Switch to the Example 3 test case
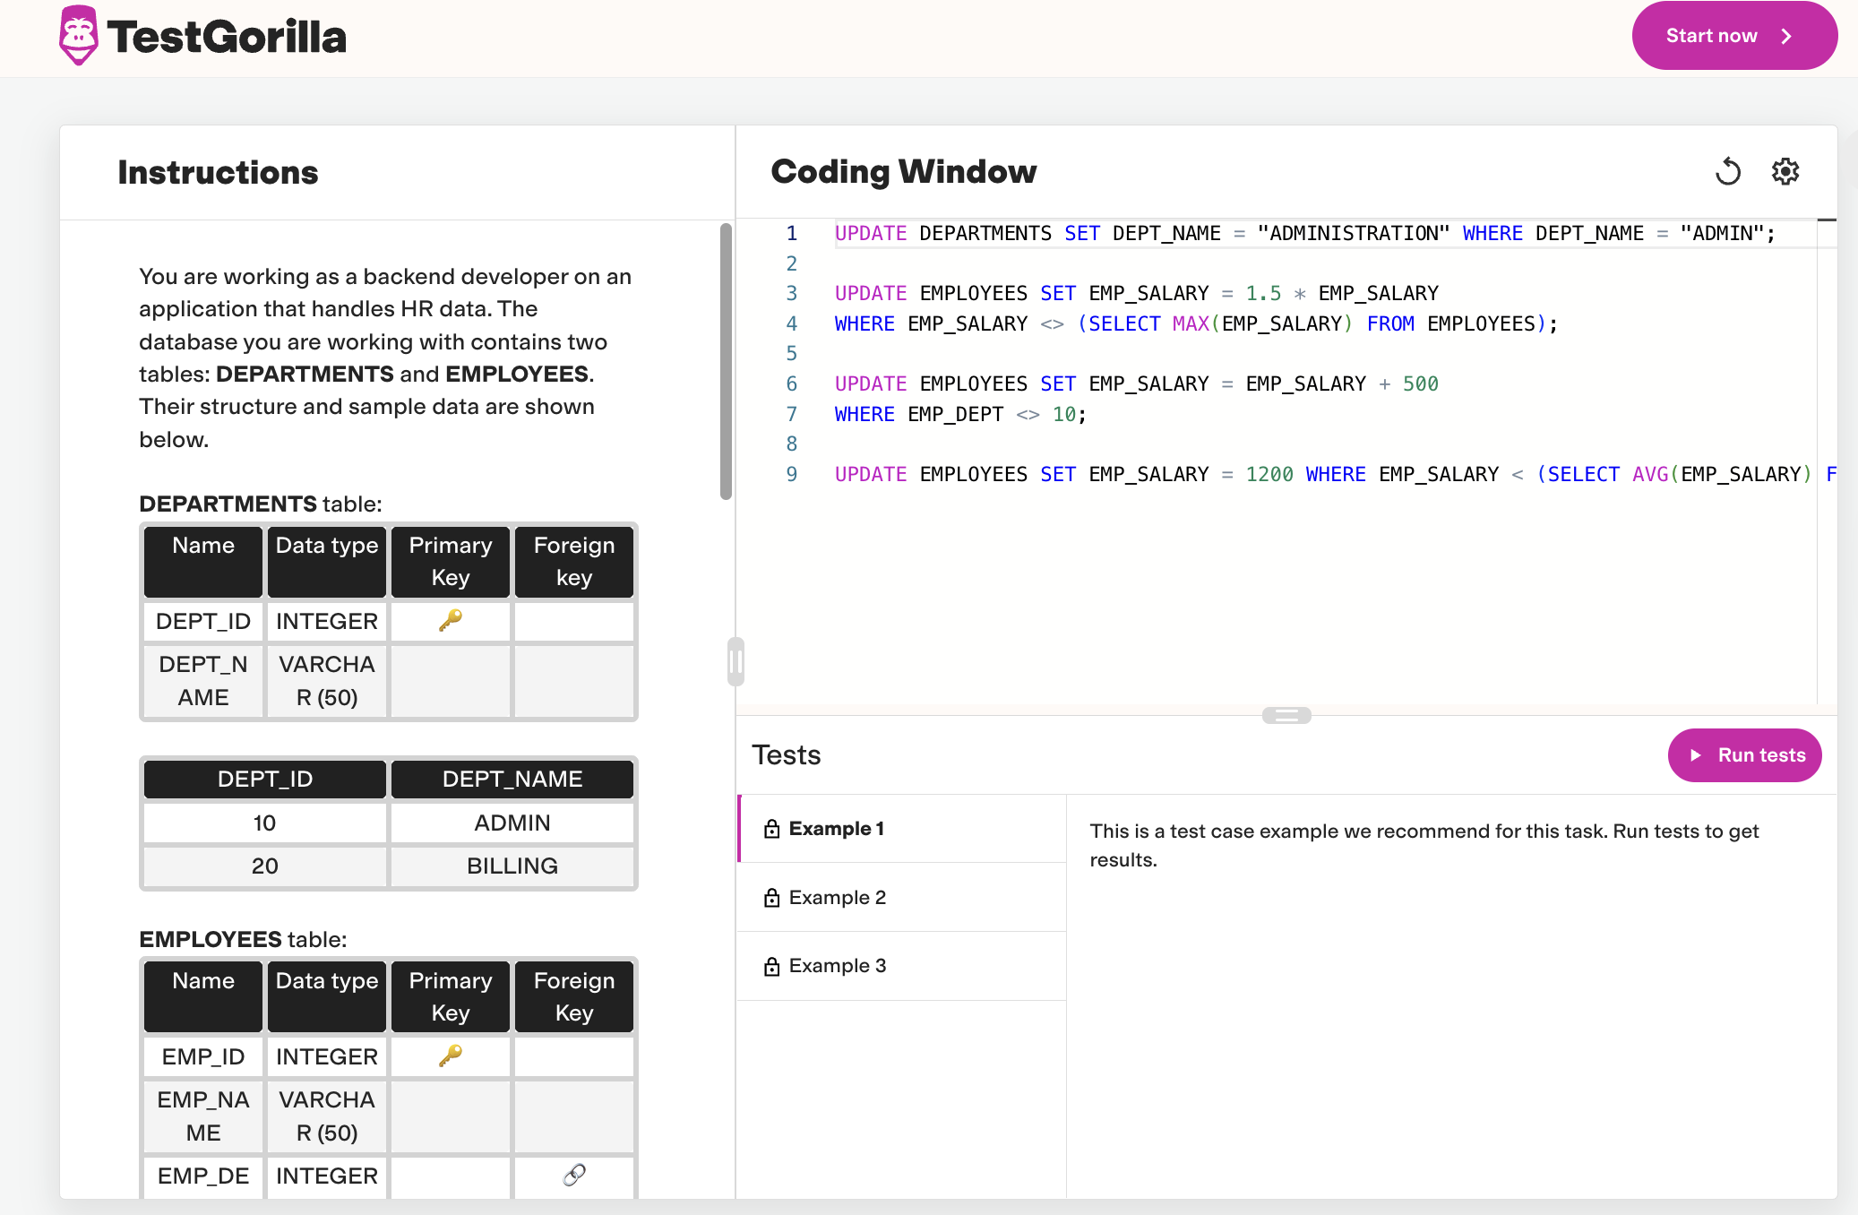The height and width of the screenshot is (1215, 1858). 837,965
